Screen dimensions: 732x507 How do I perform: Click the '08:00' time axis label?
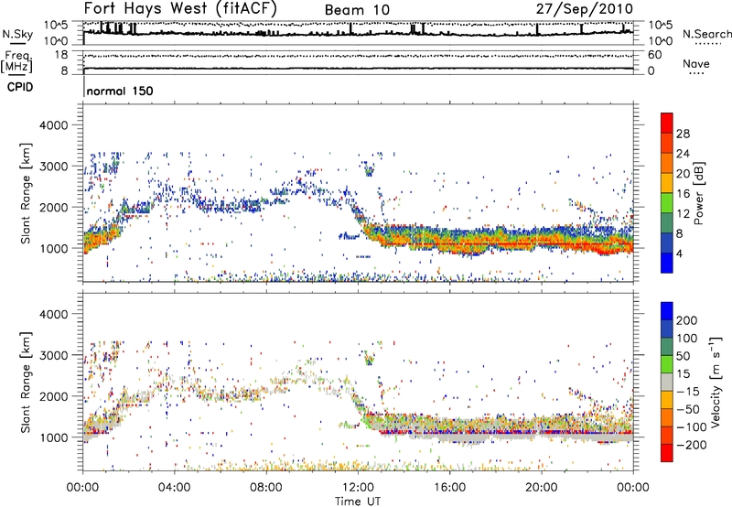[266, 488]
